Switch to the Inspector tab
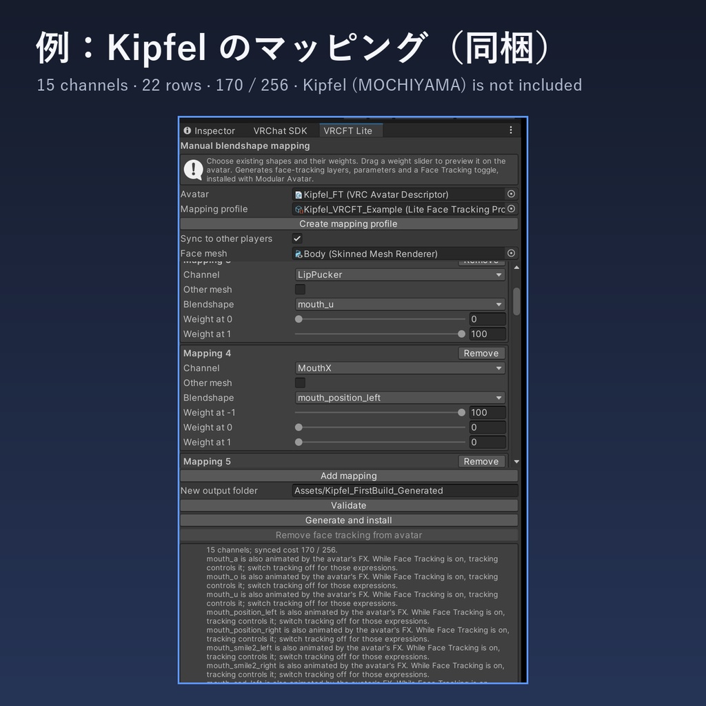 click(x=210, y=130)
